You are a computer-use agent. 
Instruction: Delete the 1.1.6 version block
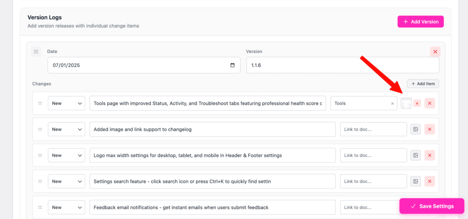pos(435,52)
